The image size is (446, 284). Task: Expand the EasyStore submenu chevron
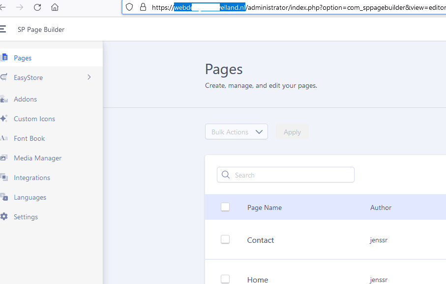point(89,77)
